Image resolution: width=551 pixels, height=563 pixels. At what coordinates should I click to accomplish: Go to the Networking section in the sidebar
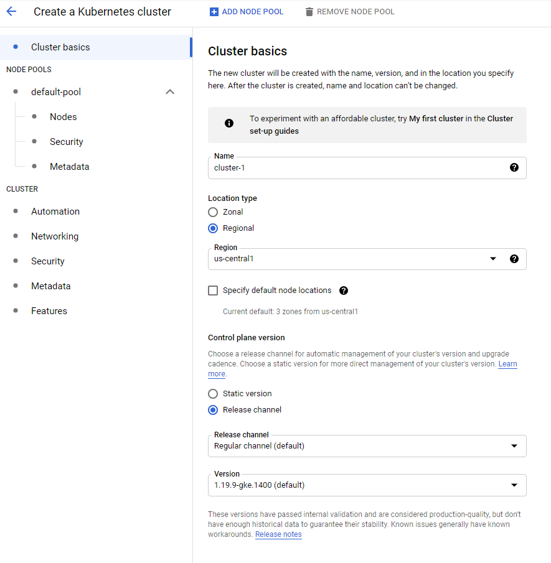tap(54, 236)
